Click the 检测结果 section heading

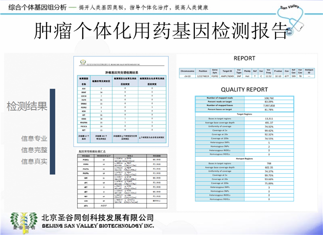27,106
